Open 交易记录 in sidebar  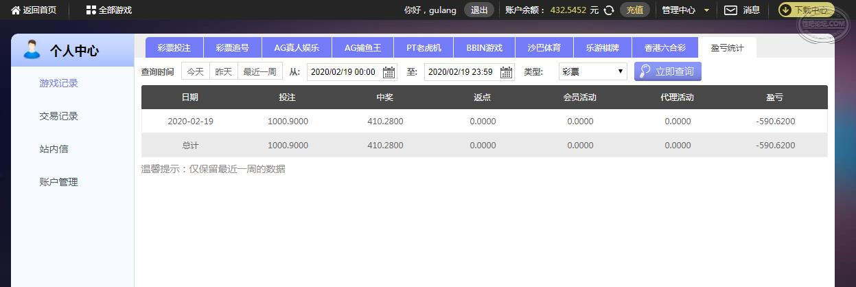[x=59, y=116]
